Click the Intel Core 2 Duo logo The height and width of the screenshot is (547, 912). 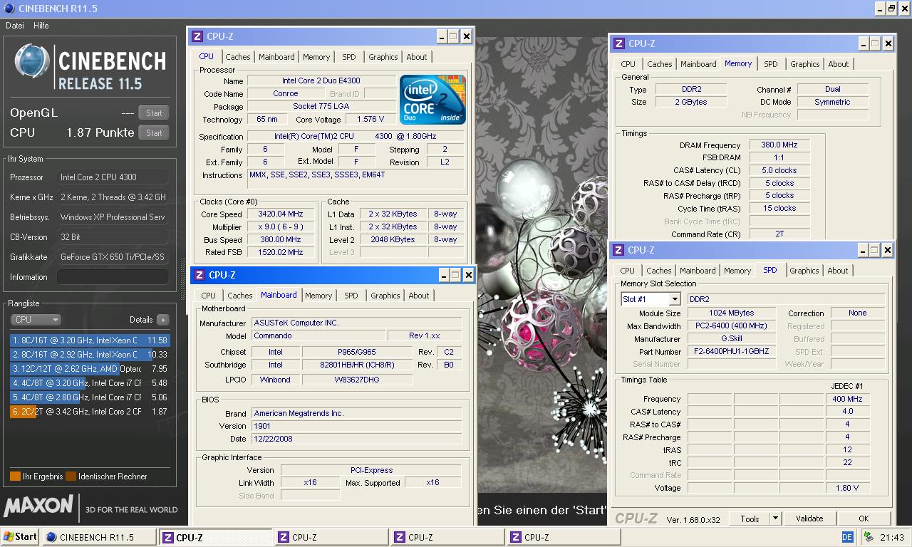pyautogui.click(x=432, y=100)
